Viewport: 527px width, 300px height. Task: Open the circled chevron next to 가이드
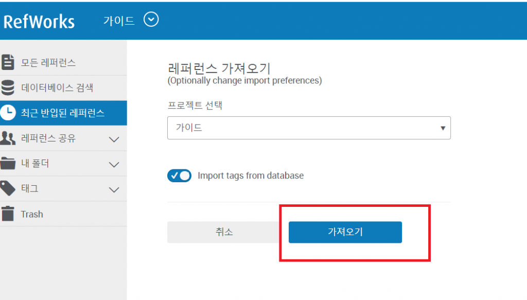[151, 20]
